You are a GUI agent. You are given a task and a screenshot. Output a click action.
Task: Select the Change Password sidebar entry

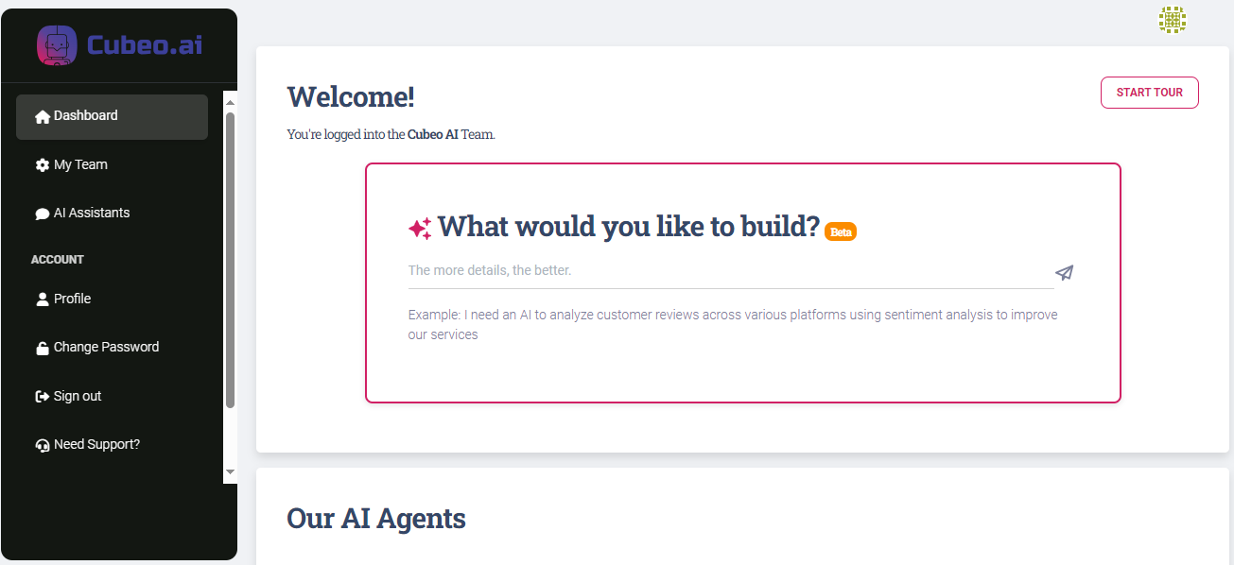106,347
